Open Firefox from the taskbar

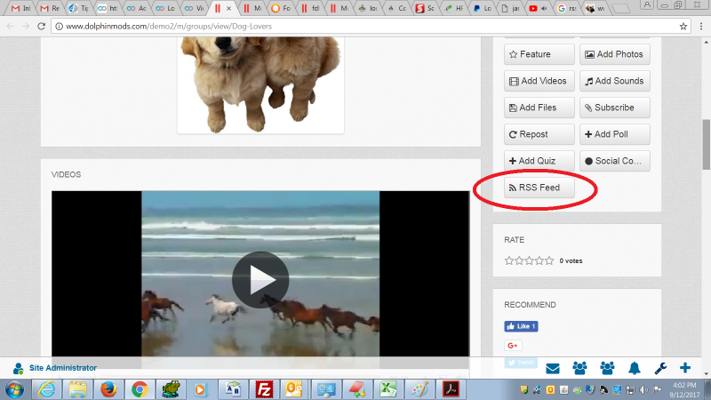click(108, 389)
